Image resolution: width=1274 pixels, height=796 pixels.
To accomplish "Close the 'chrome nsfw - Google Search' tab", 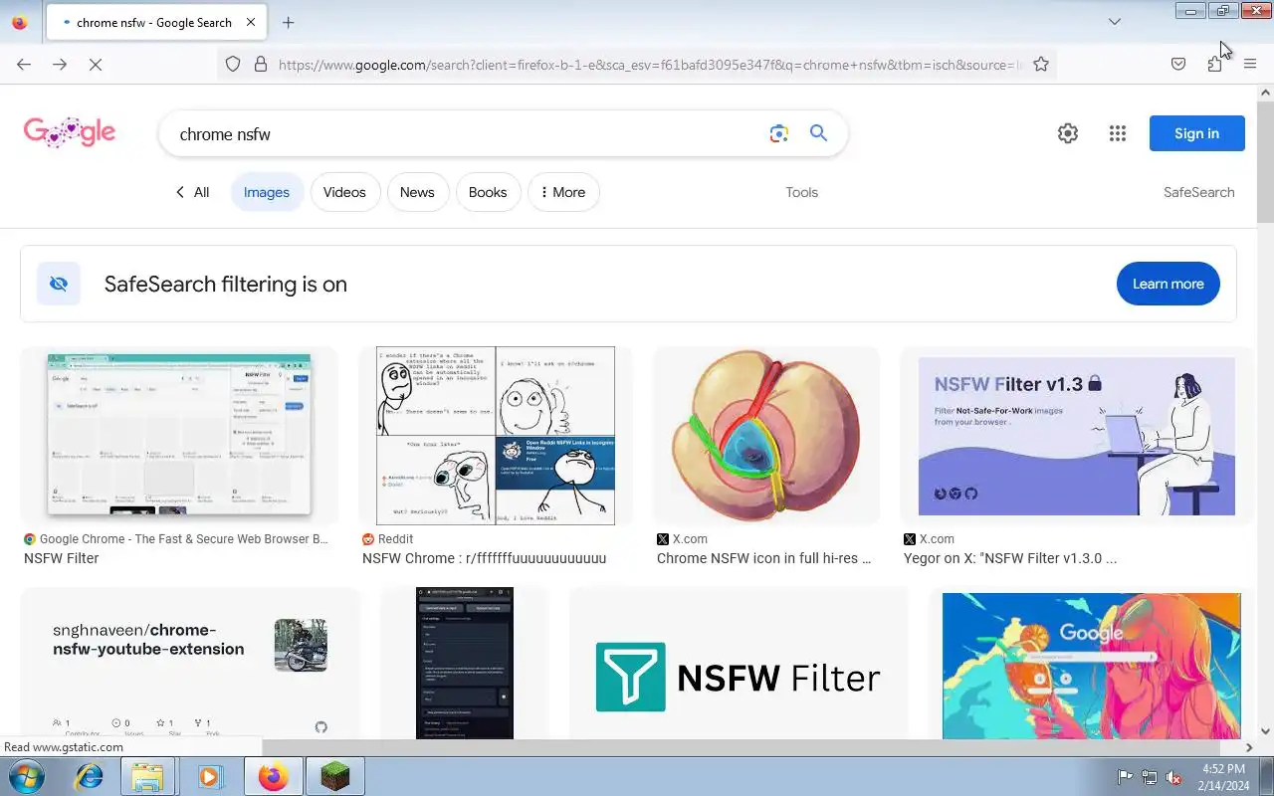I will point(250,22).
